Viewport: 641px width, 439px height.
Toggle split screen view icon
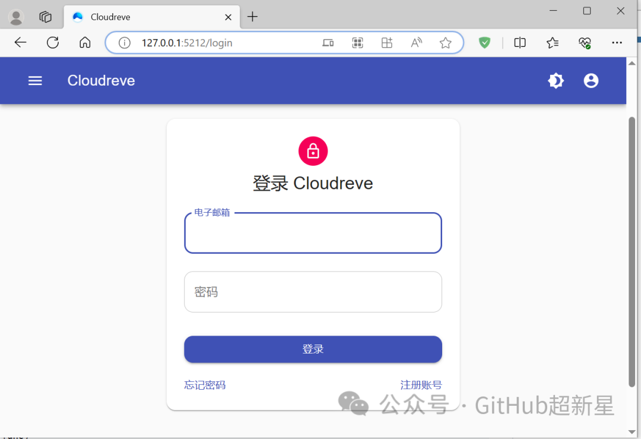519,43
